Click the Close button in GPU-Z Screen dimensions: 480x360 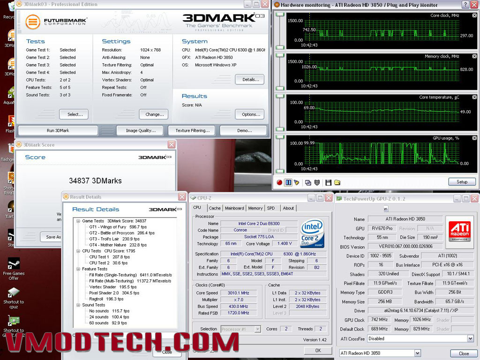(x=464, y=353)
